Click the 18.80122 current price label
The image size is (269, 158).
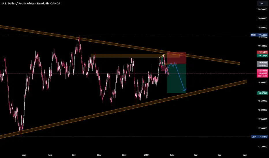coord(262,73)
